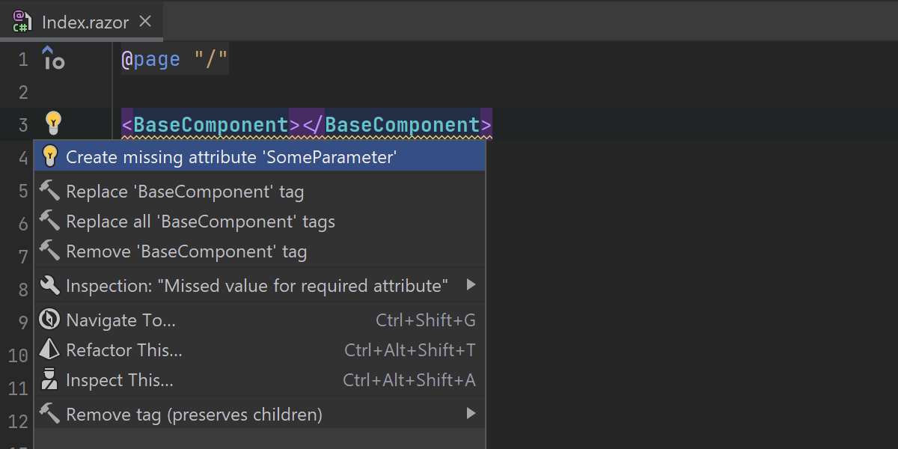This screenshot has width=898, height=449.
Task: Click the hammer icon beside Remove 'BaseComponent' tag
Action: point(49,251)
